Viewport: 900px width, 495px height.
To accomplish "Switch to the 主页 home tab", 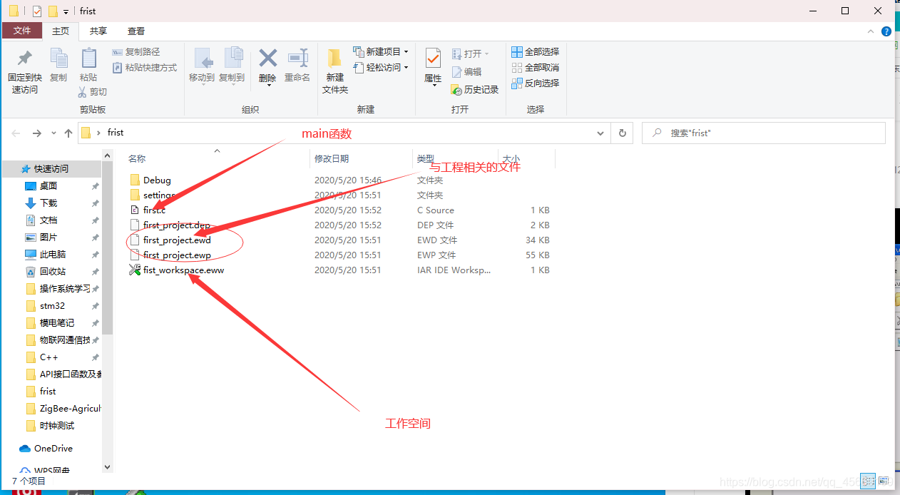I will click(61, 31).
